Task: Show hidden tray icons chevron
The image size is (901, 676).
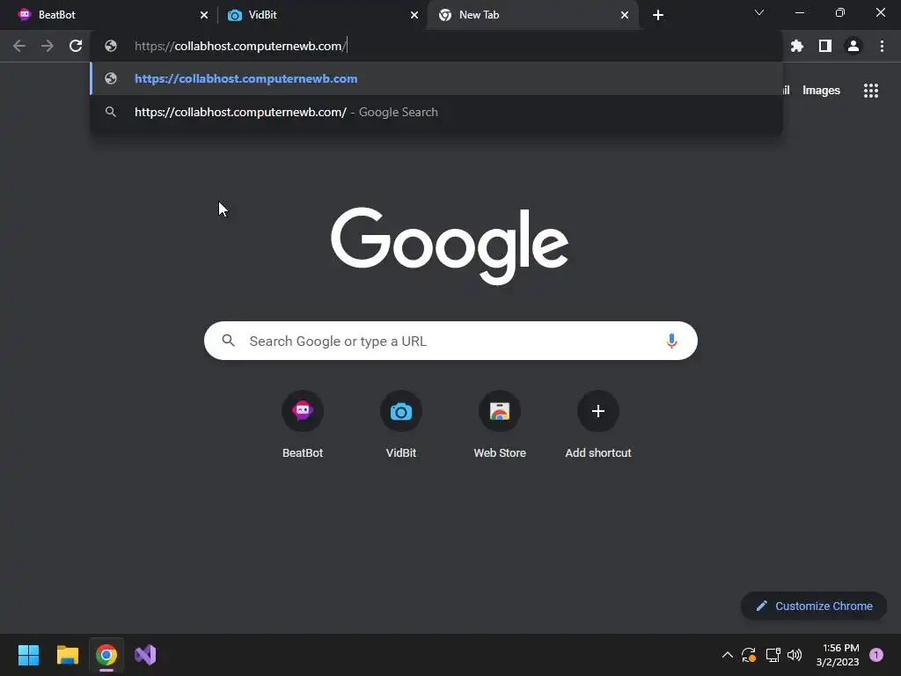Action: (727, 655)
